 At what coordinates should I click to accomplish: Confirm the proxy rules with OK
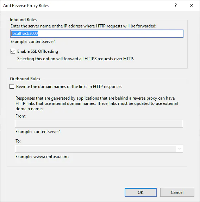140,192
